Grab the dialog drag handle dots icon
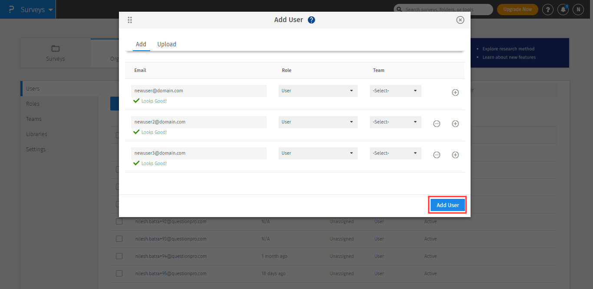This screenshot has width=593, height=289. 130,20
